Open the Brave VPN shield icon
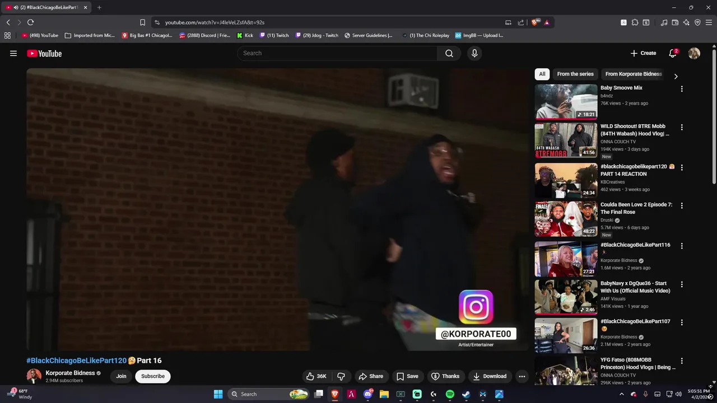Screen dimensions: 717x403 (697, 22)
